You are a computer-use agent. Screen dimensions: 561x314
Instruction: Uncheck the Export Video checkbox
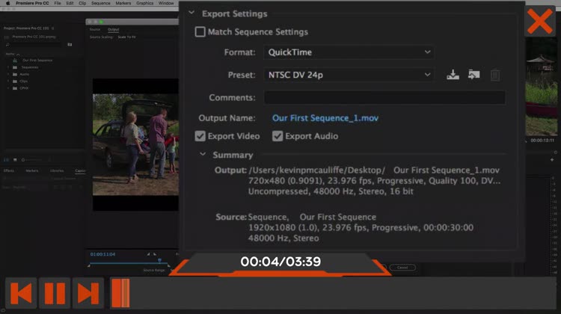(x=200, y=136)
